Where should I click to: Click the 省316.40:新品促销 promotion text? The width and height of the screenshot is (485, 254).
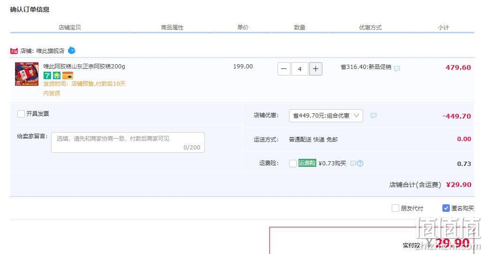[x=366, y=67]
